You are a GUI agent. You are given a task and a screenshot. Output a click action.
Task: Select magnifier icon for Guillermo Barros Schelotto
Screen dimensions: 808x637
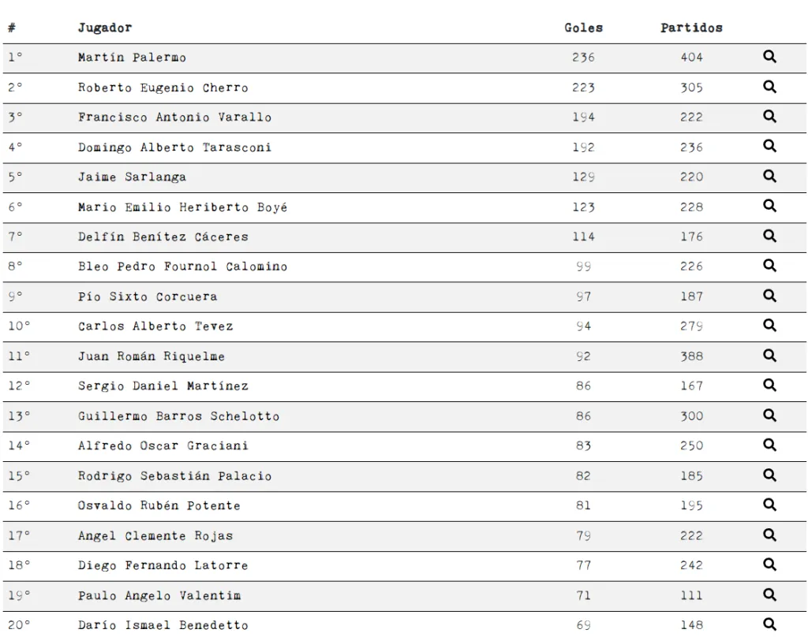769,415
